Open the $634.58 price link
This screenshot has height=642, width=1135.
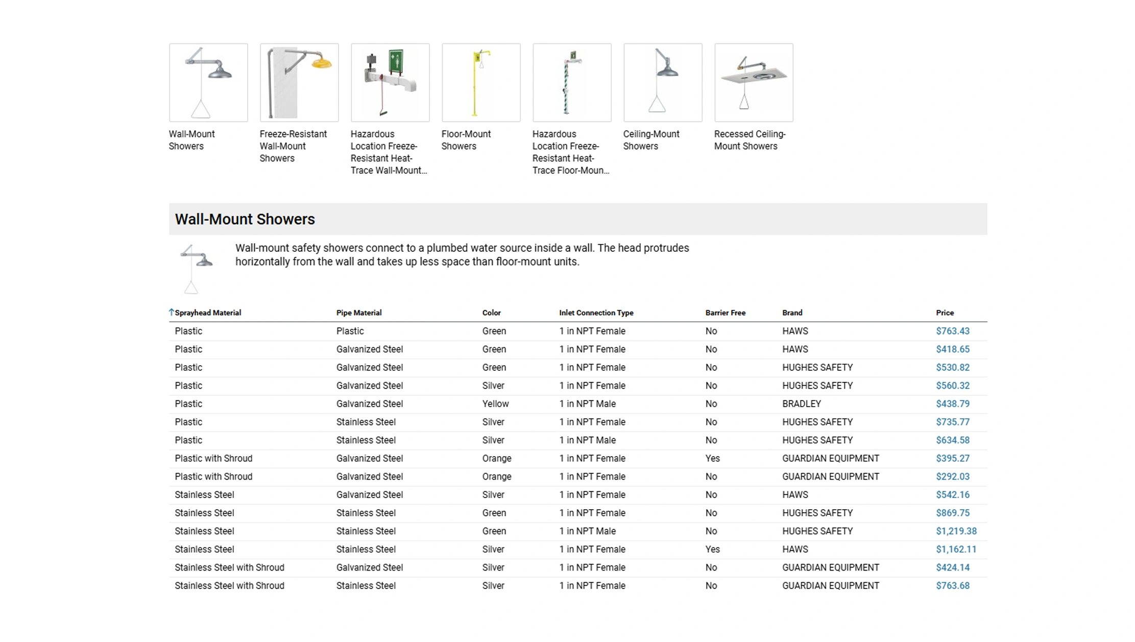pyautogui.click(x=953, y=440)
